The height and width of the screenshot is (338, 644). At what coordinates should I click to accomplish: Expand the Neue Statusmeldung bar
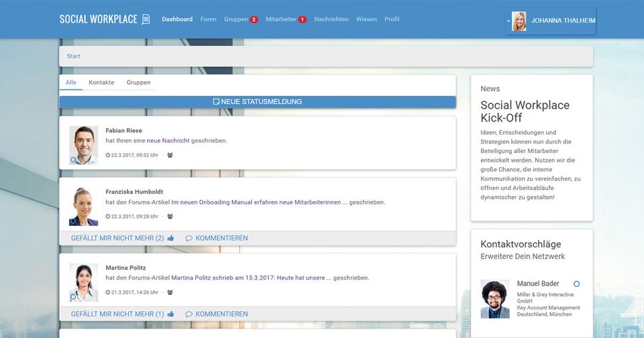(258, 102)
